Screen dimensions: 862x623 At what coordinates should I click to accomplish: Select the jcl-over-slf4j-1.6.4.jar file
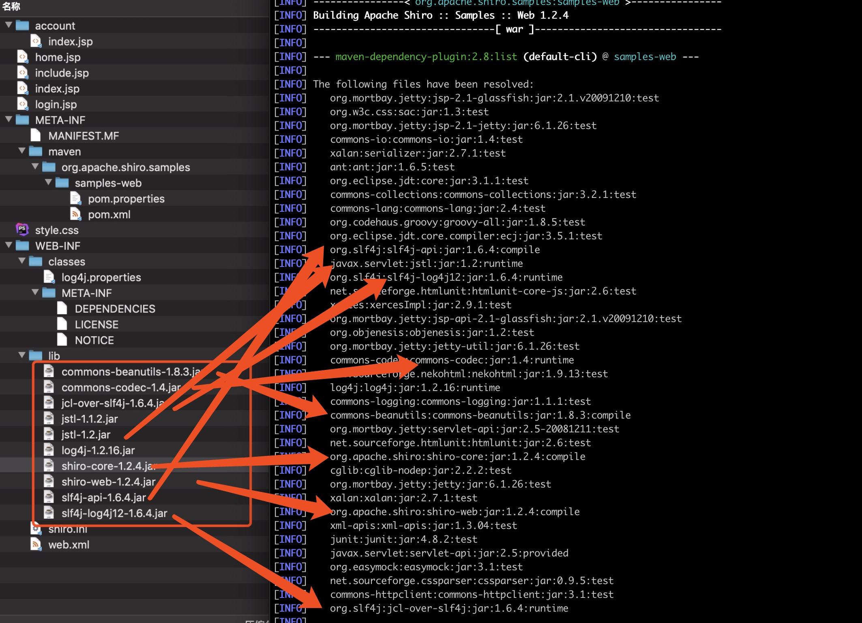click(135, 403)
